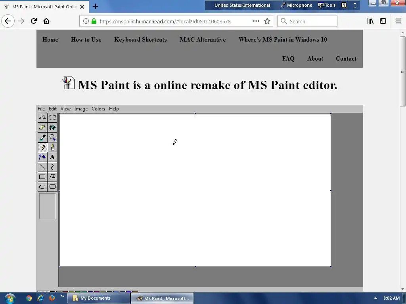Image resolution: width=406 pixels, height=304 pixels.
Task: Click the MS Paint logo icon in heading
Action: 69,83
